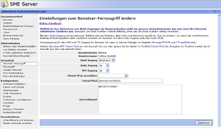This screenshot has width=221, height=129.
Task: Open the Online-Handbuch link
Action: click(x=50, y=23)
